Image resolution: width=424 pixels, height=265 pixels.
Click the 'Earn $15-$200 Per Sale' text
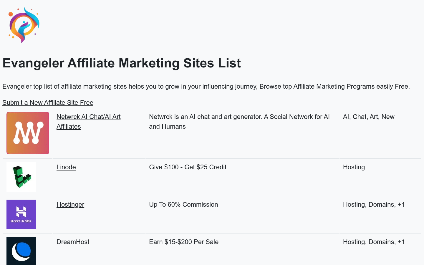click(184, 242)
